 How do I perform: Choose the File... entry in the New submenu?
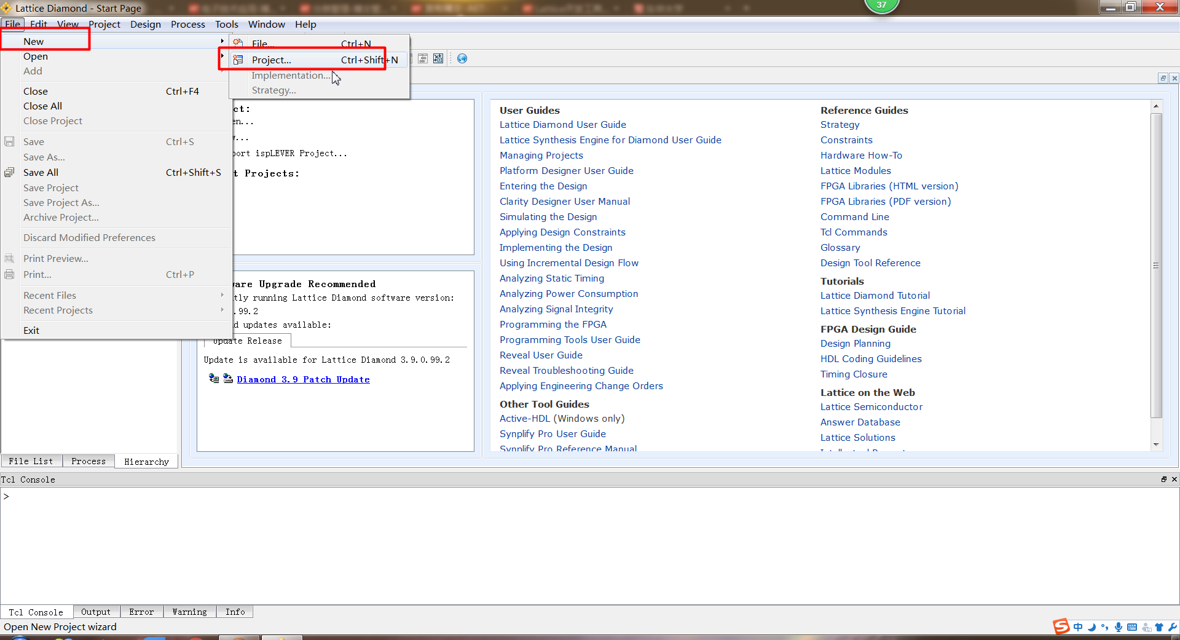[x=318, y=44]
